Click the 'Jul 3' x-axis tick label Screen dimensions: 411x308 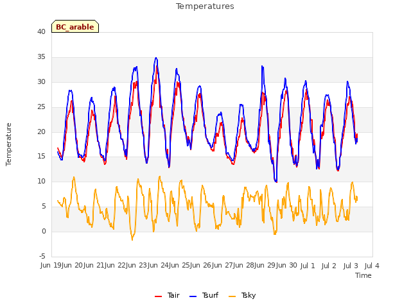pyautogui.click(x=351, y=266)
